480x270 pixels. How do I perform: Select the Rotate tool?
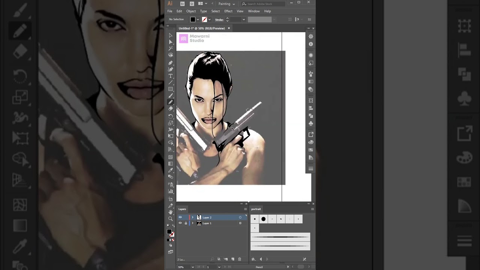click(x=171, y=116)
